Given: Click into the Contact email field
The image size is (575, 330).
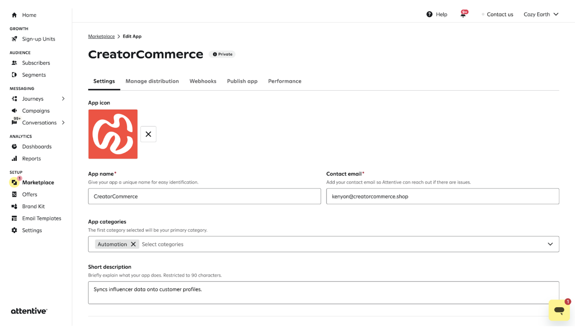Looking at the screenshot, I should pyautogui.click(x=442, y=196).
